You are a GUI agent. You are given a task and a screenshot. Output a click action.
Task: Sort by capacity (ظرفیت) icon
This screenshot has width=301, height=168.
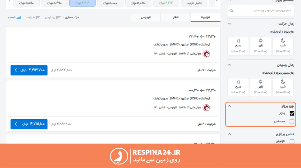[x=38, y=17]
